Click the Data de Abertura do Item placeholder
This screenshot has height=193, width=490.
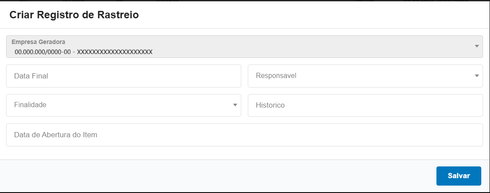point(56,135)
